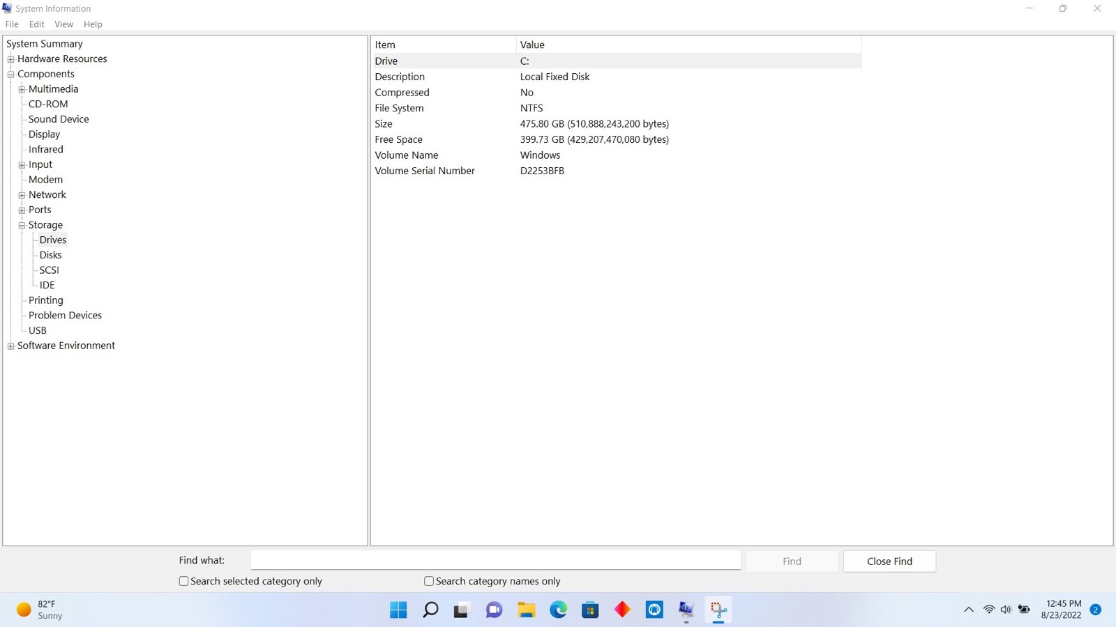Launch Microsoft Edge from the taskbar
Screen dimensions: 1116x627
[x=558, y=610]
